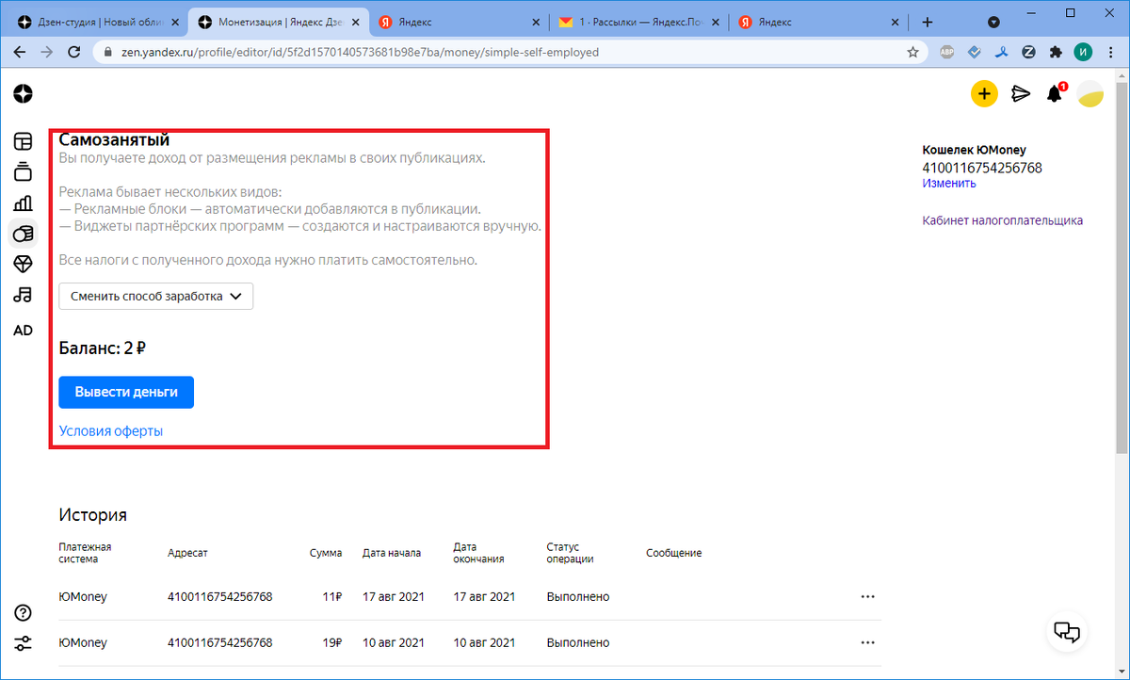
Task: Click the Статус операции column header
Action: pos(570,553)
